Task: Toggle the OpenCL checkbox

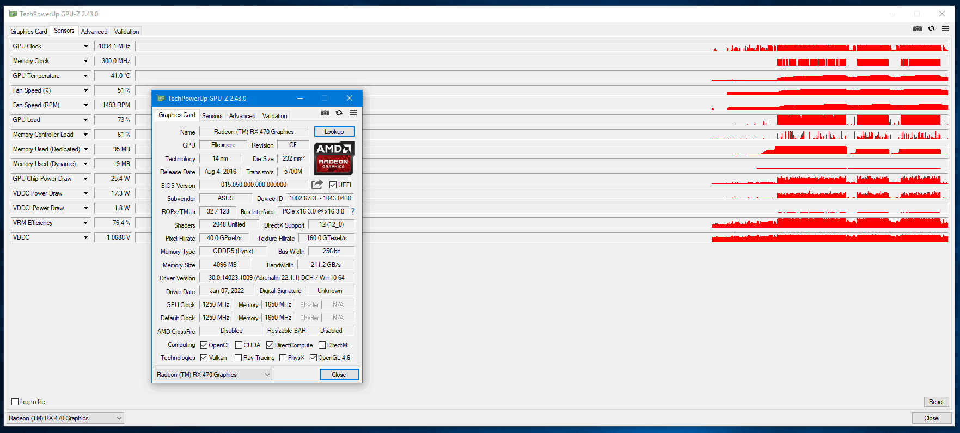Action: 204,345
